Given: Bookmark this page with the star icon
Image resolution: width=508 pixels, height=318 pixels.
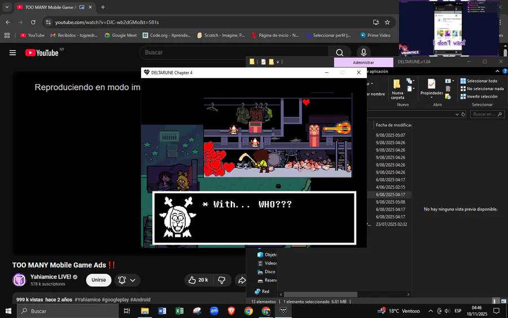Looking at the screenshot, I should tap(387, 23).
